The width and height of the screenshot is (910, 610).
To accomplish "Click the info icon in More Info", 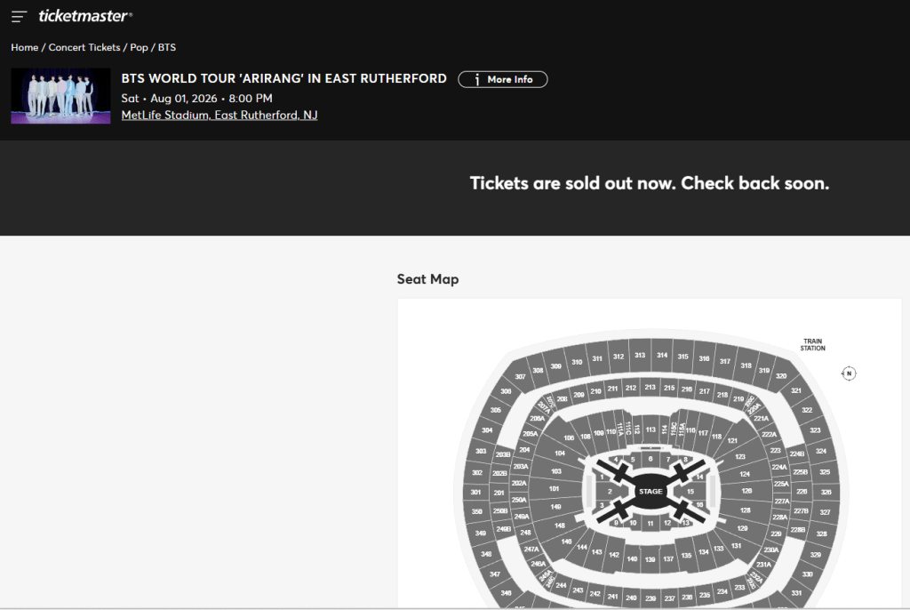I will 477,80.
